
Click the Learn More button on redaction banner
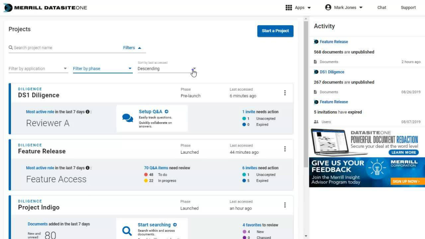404,152
